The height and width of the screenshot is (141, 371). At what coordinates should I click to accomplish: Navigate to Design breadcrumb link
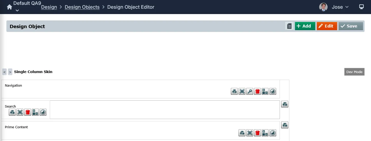point(49,7)
